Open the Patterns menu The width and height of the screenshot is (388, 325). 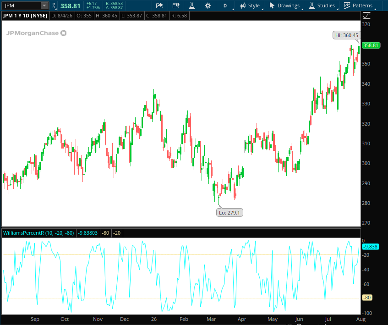pyautogui.click(x=359, y=6)
